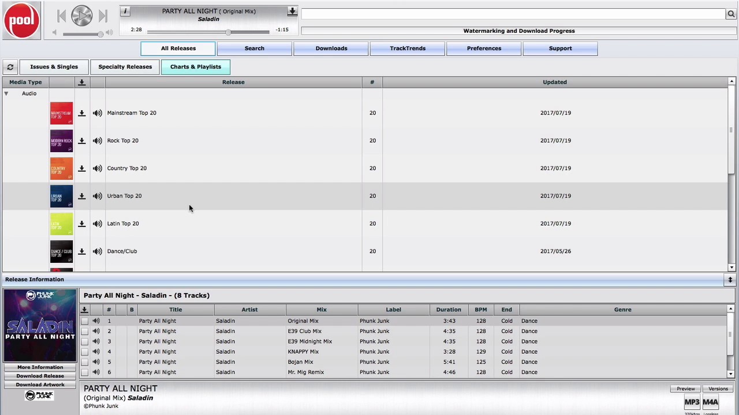The width and height of the screenshot is (739, 415).
Task: Play track 6 Mr. Mig Remix speaker icon
Action: [96, 372]
